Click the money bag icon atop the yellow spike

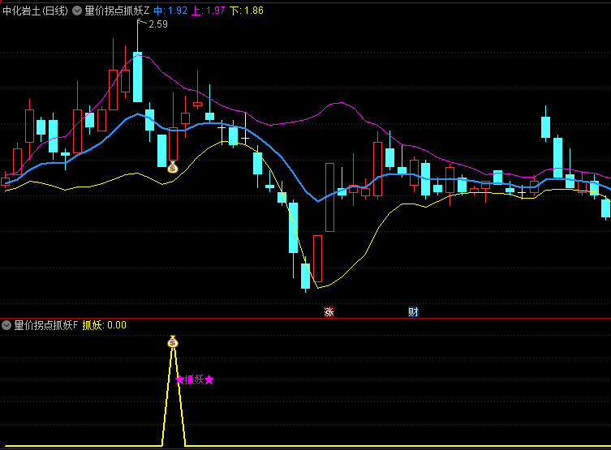click(172, 342)
